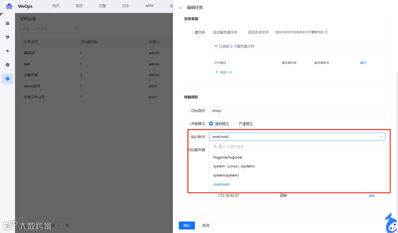Click task row demo业务
This screenshot has height=233, width=398.
click(x=97, y=86)
